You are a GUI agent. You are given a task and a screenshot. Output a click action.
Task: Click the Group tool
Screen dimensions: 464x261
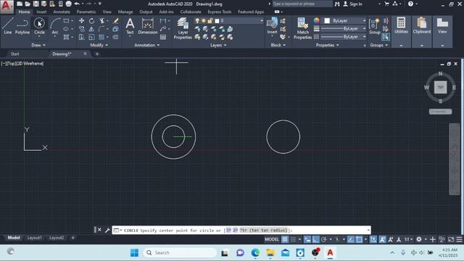(x=375, y=26)
